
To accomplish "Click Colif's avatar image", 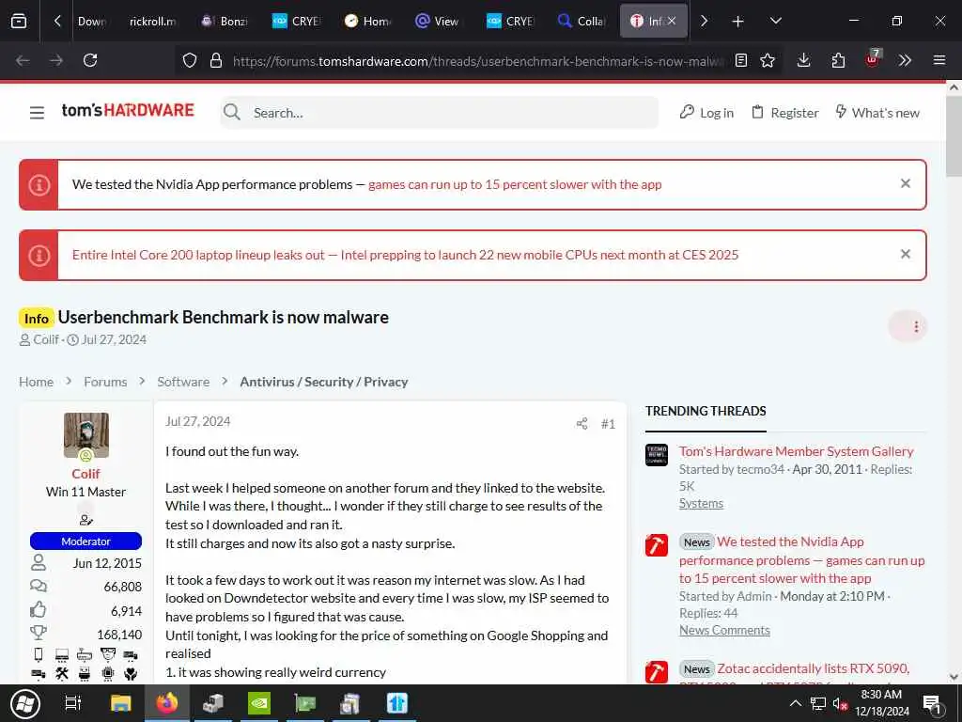I will tap(85, 435).
